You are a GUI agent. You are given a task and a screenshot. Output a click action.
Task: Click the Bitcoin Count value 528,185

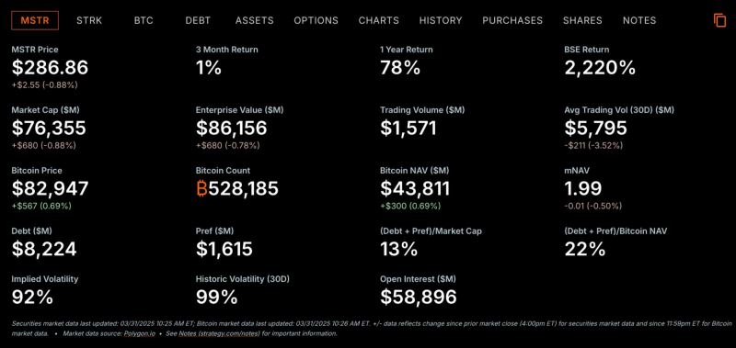point(243,189)
